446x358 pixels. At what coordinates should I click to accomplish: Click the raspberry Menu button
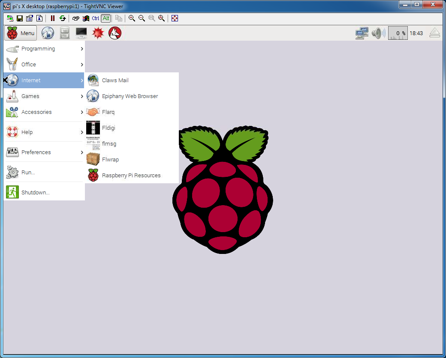[21, 33]
